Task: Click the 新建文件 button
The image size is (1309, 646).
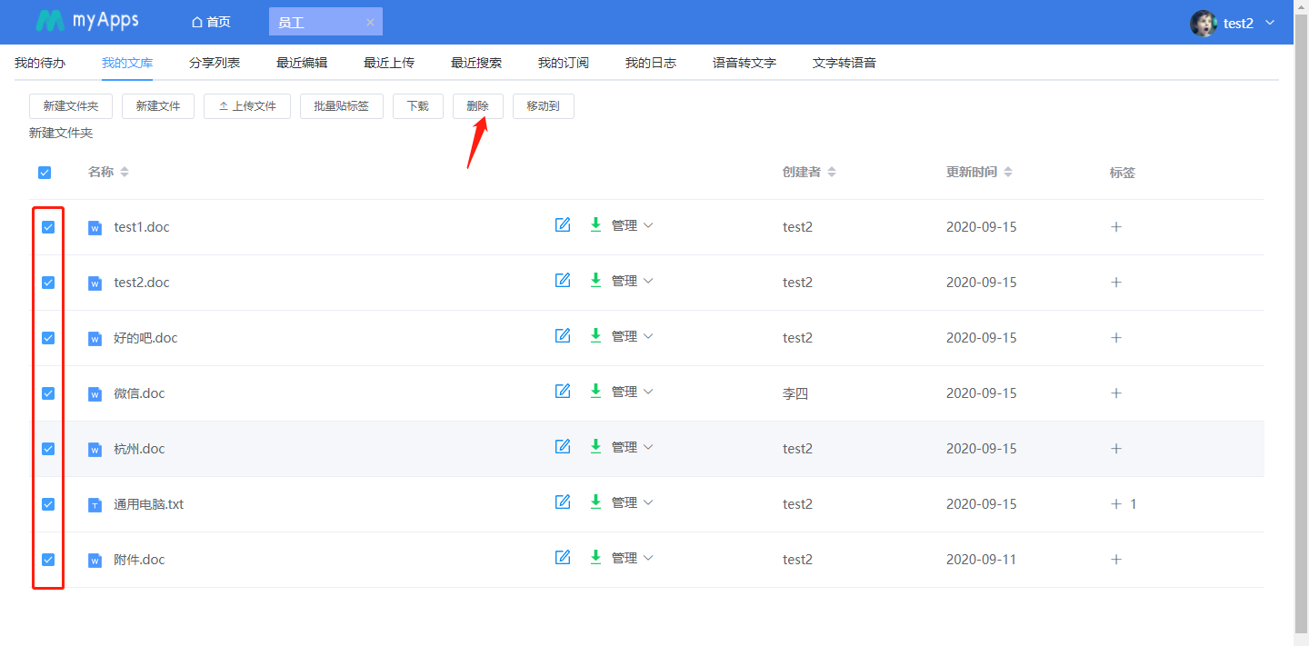Action: [x=158, y=106]
